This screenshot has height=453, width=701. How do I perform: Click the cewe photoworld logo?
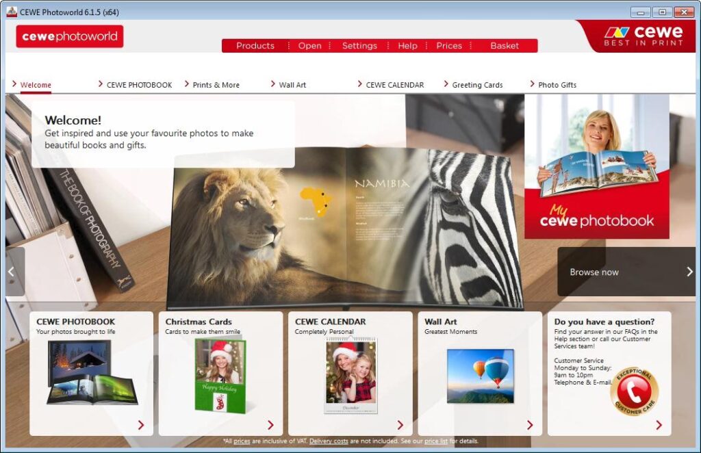click(x=70, y=37)
